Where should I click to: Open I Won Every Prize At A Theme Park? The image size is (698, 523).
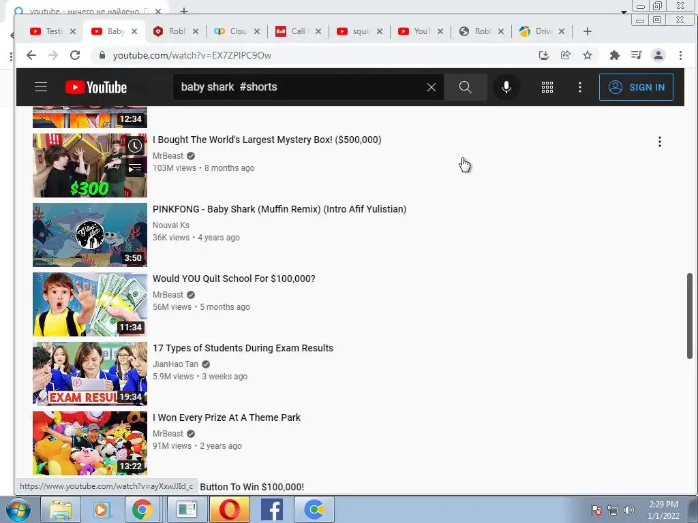click(x=226, y=417)
